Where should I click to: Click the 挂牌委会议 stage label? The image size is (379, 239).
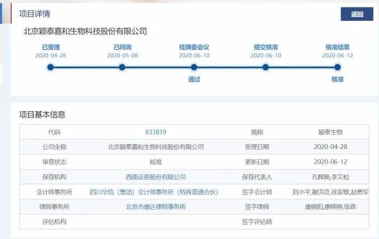[x=194, y=47]
